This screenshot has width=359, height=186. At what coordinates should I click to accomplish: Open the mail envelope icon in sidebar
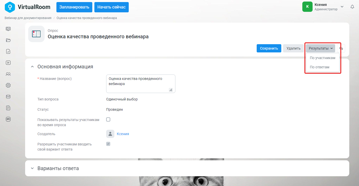click(x=8, y=97)
